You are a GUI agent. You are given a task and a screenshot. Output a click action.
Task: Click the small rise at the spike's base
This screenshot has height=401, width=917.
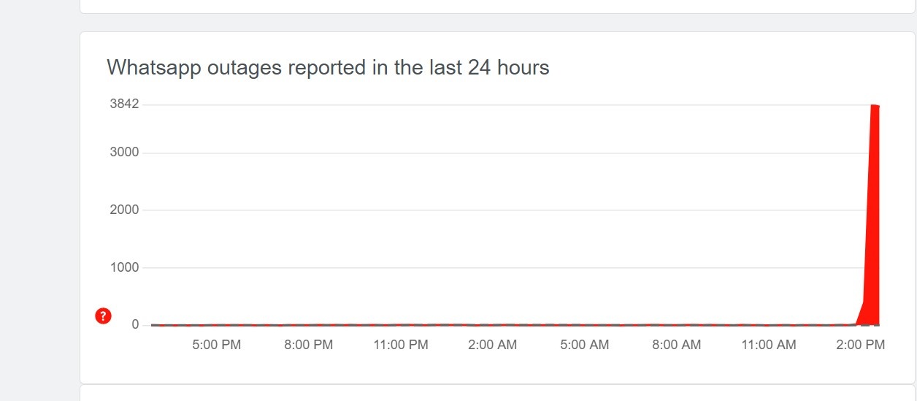(x=861, y=314)
